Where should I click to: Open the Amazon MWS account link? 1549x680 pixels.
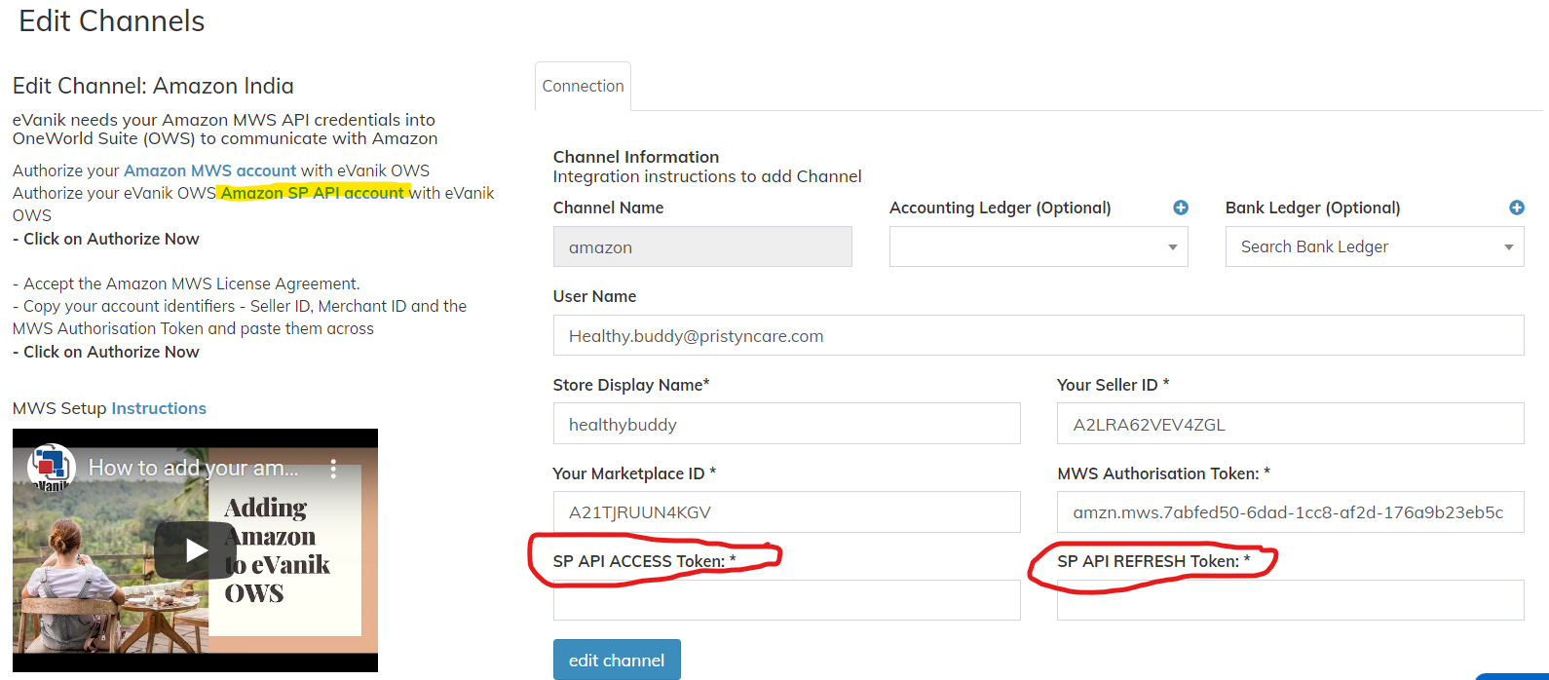coord(209,170)
